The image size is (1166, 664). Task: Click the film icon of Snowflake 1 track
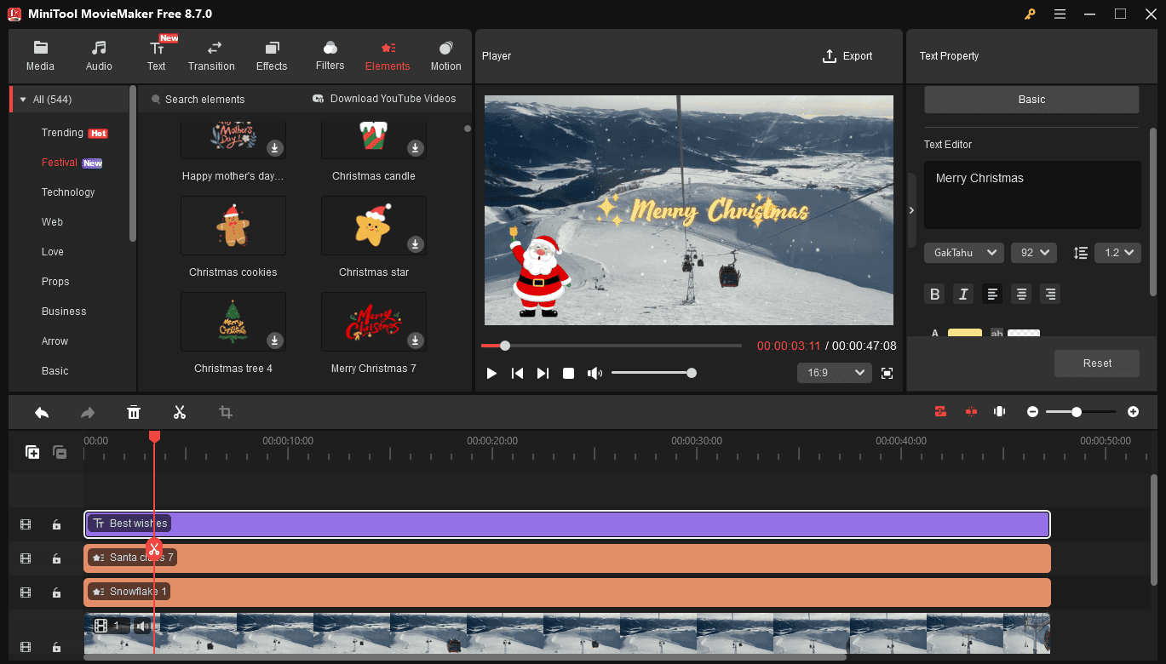click(x=26, y=592)
